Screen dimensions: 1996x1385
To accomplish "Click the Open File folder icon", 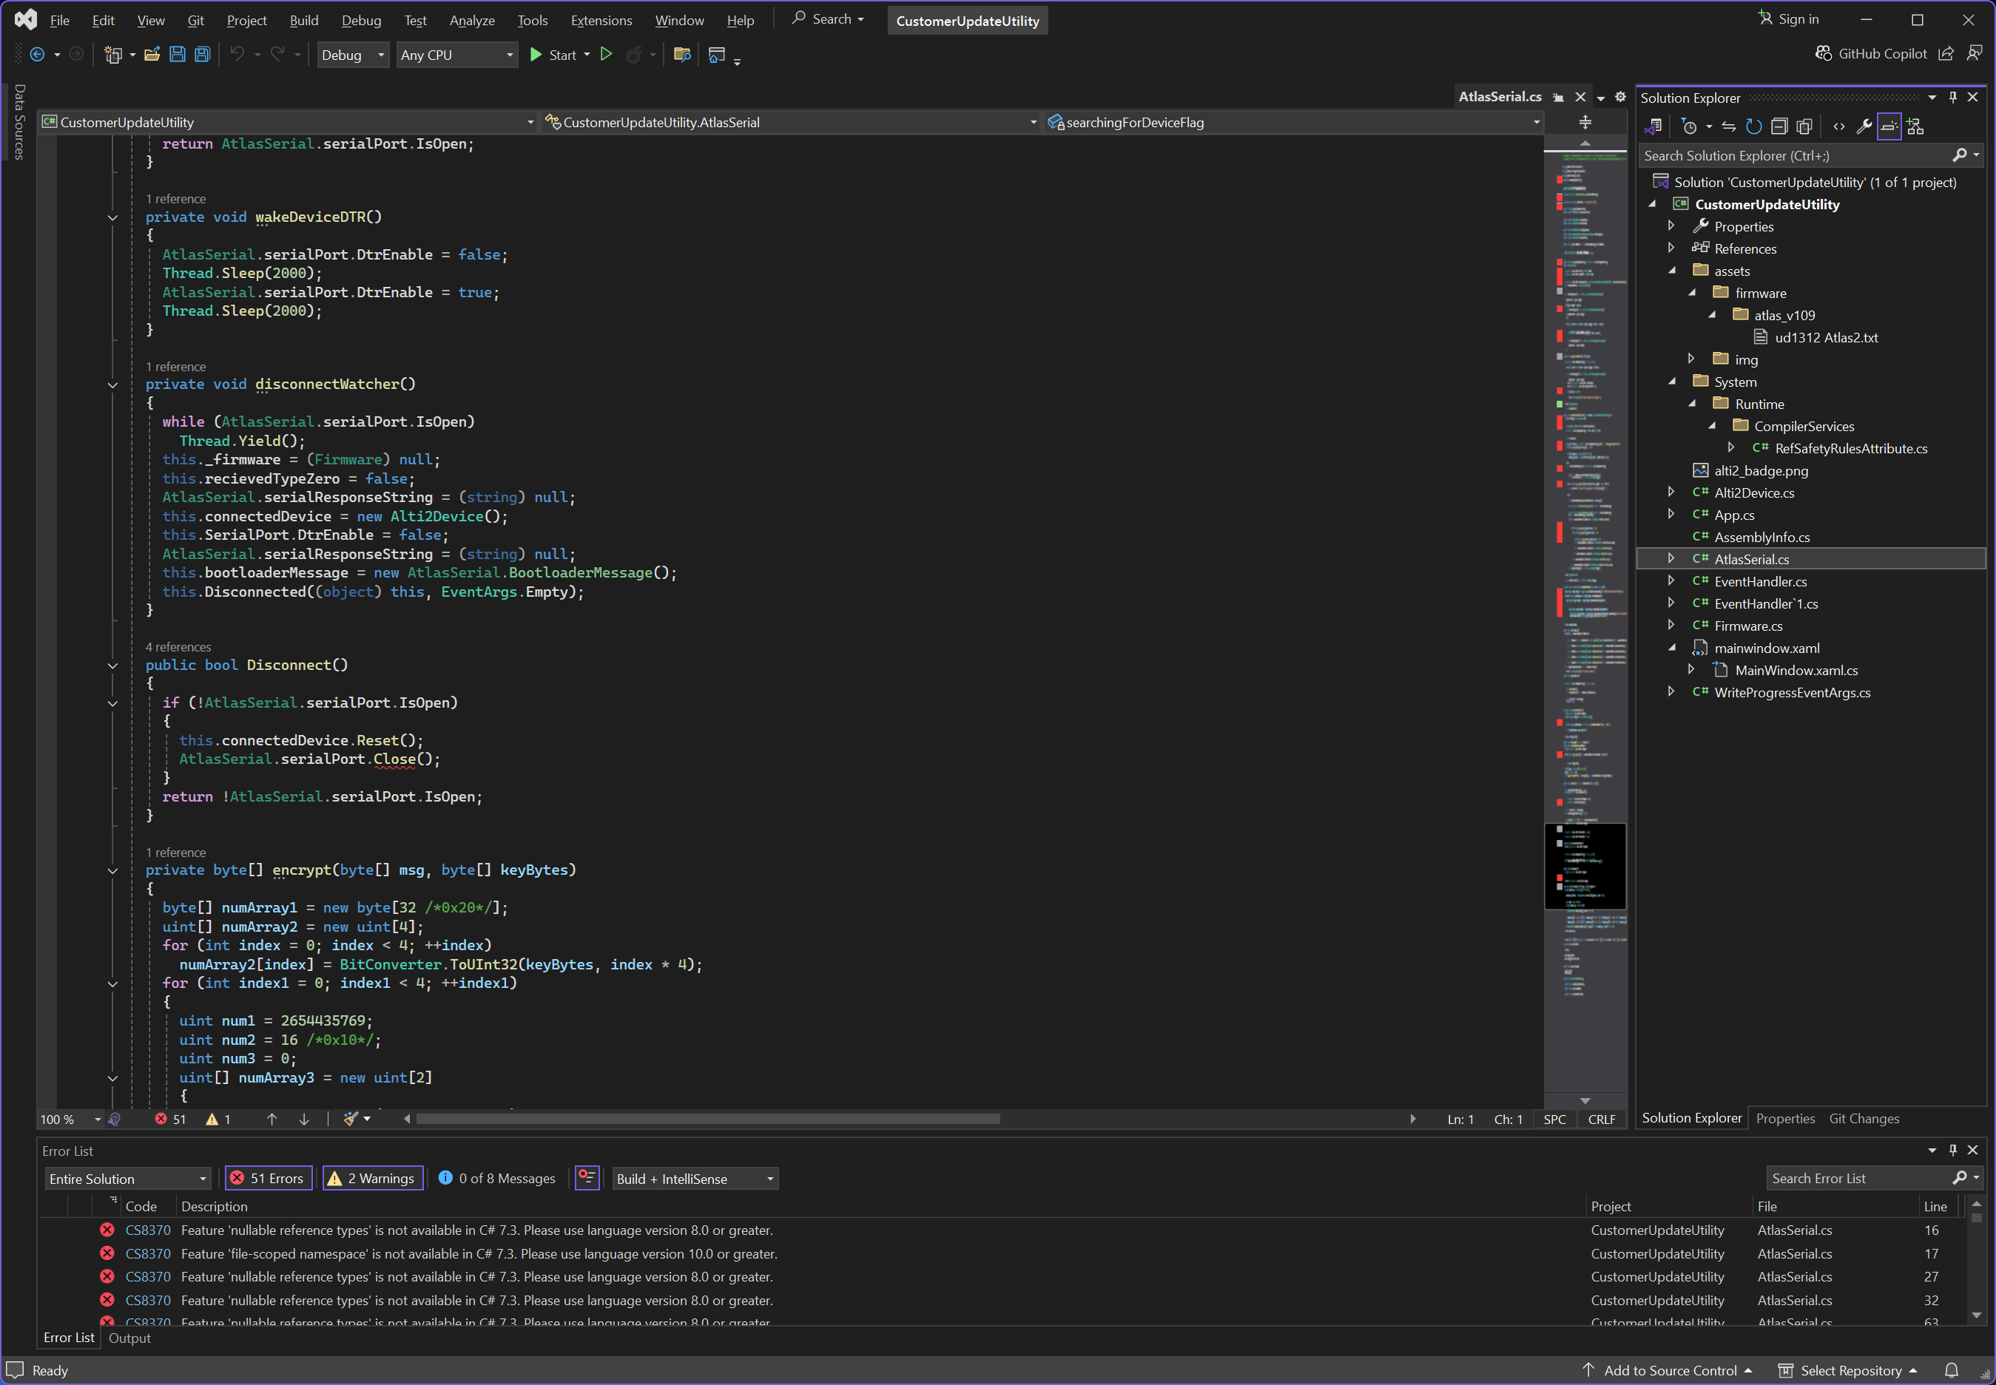I will coord(152,55).
